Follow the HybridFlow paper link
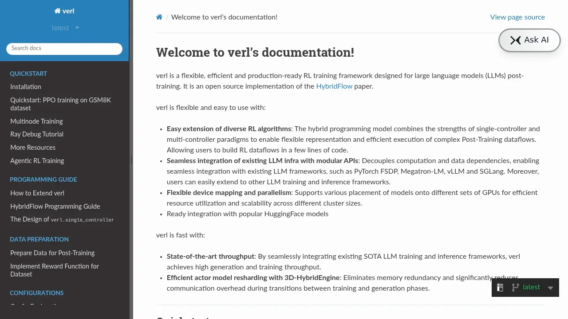This screenshot has height=319, width=568. [x=334, y=86]
